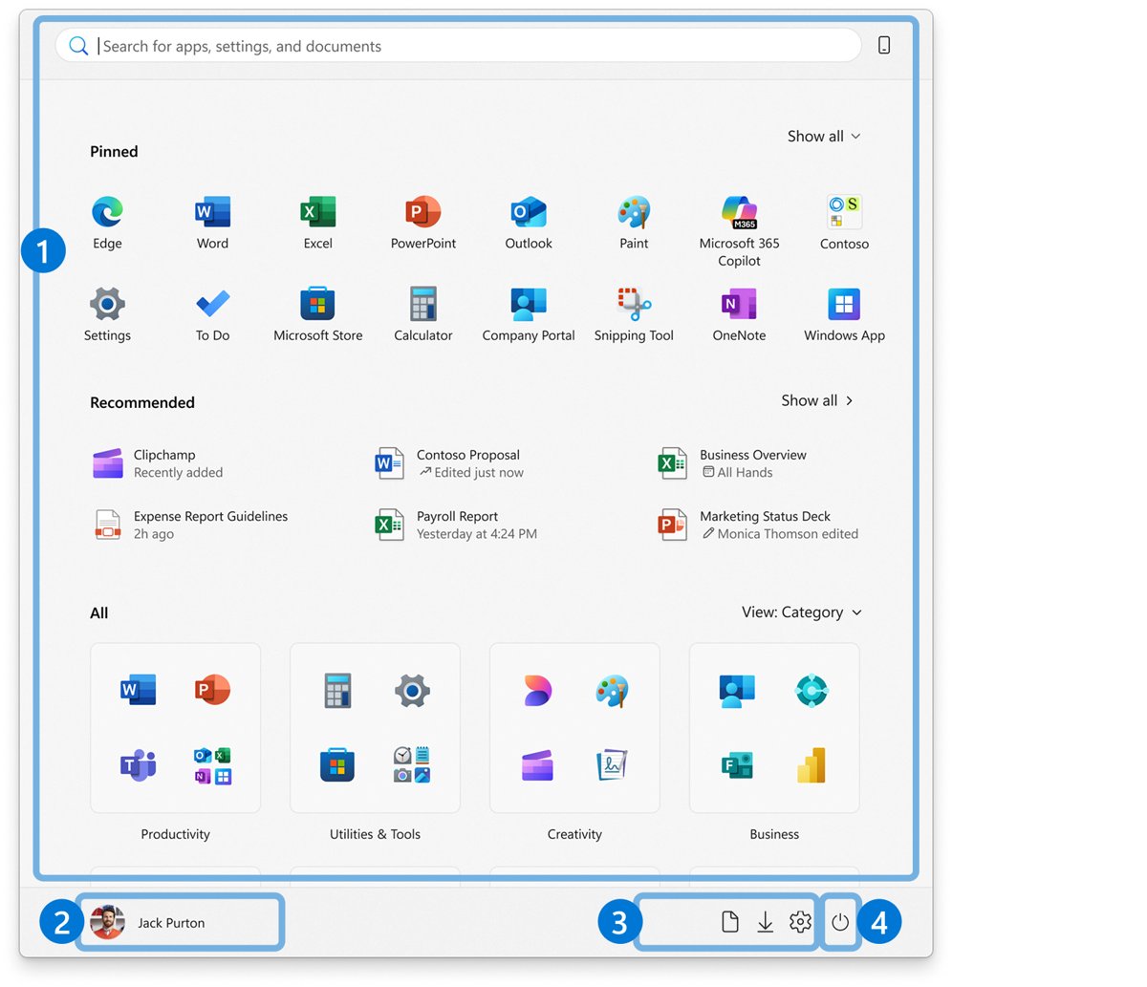Open Company Portal in the Business category
This screenshot has height=987, width=1147.
click(x=738, y=690)
